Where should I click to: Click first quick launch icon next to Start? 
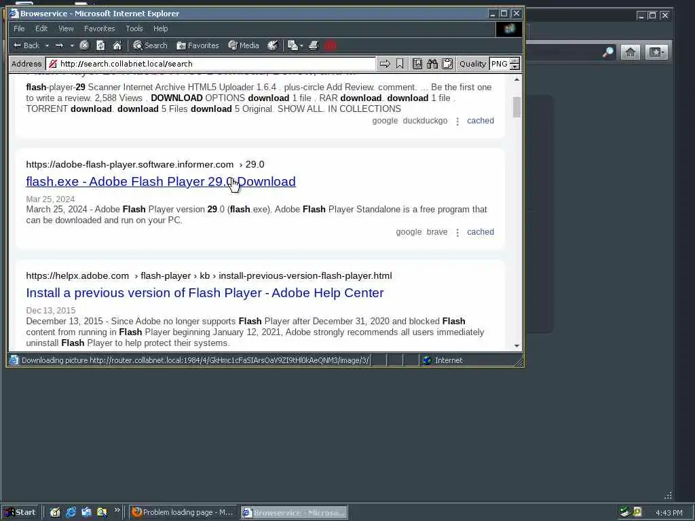pos(55,513)
